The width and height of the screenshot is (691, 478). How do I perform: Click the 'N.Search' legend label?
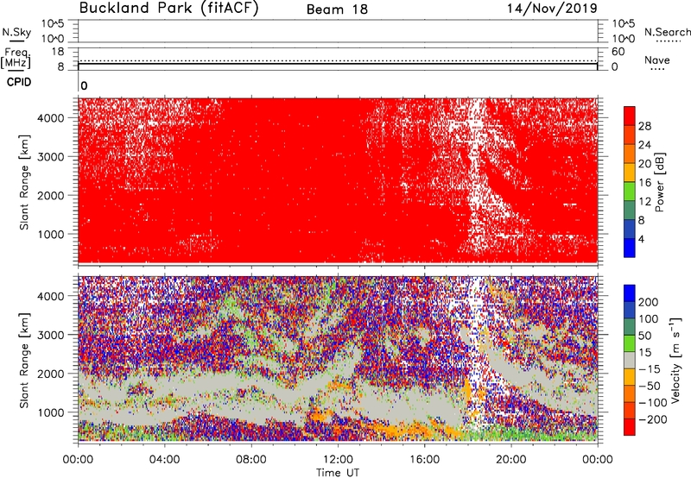coord(667,32)
